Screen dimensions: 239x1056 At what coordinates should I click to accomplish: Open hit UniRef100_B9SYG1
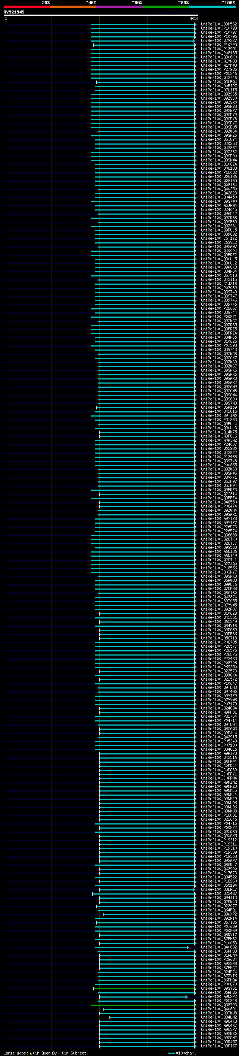point(219,988)
